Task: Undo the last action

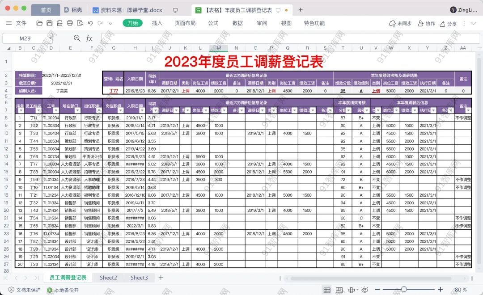Action: pos(91,23)
